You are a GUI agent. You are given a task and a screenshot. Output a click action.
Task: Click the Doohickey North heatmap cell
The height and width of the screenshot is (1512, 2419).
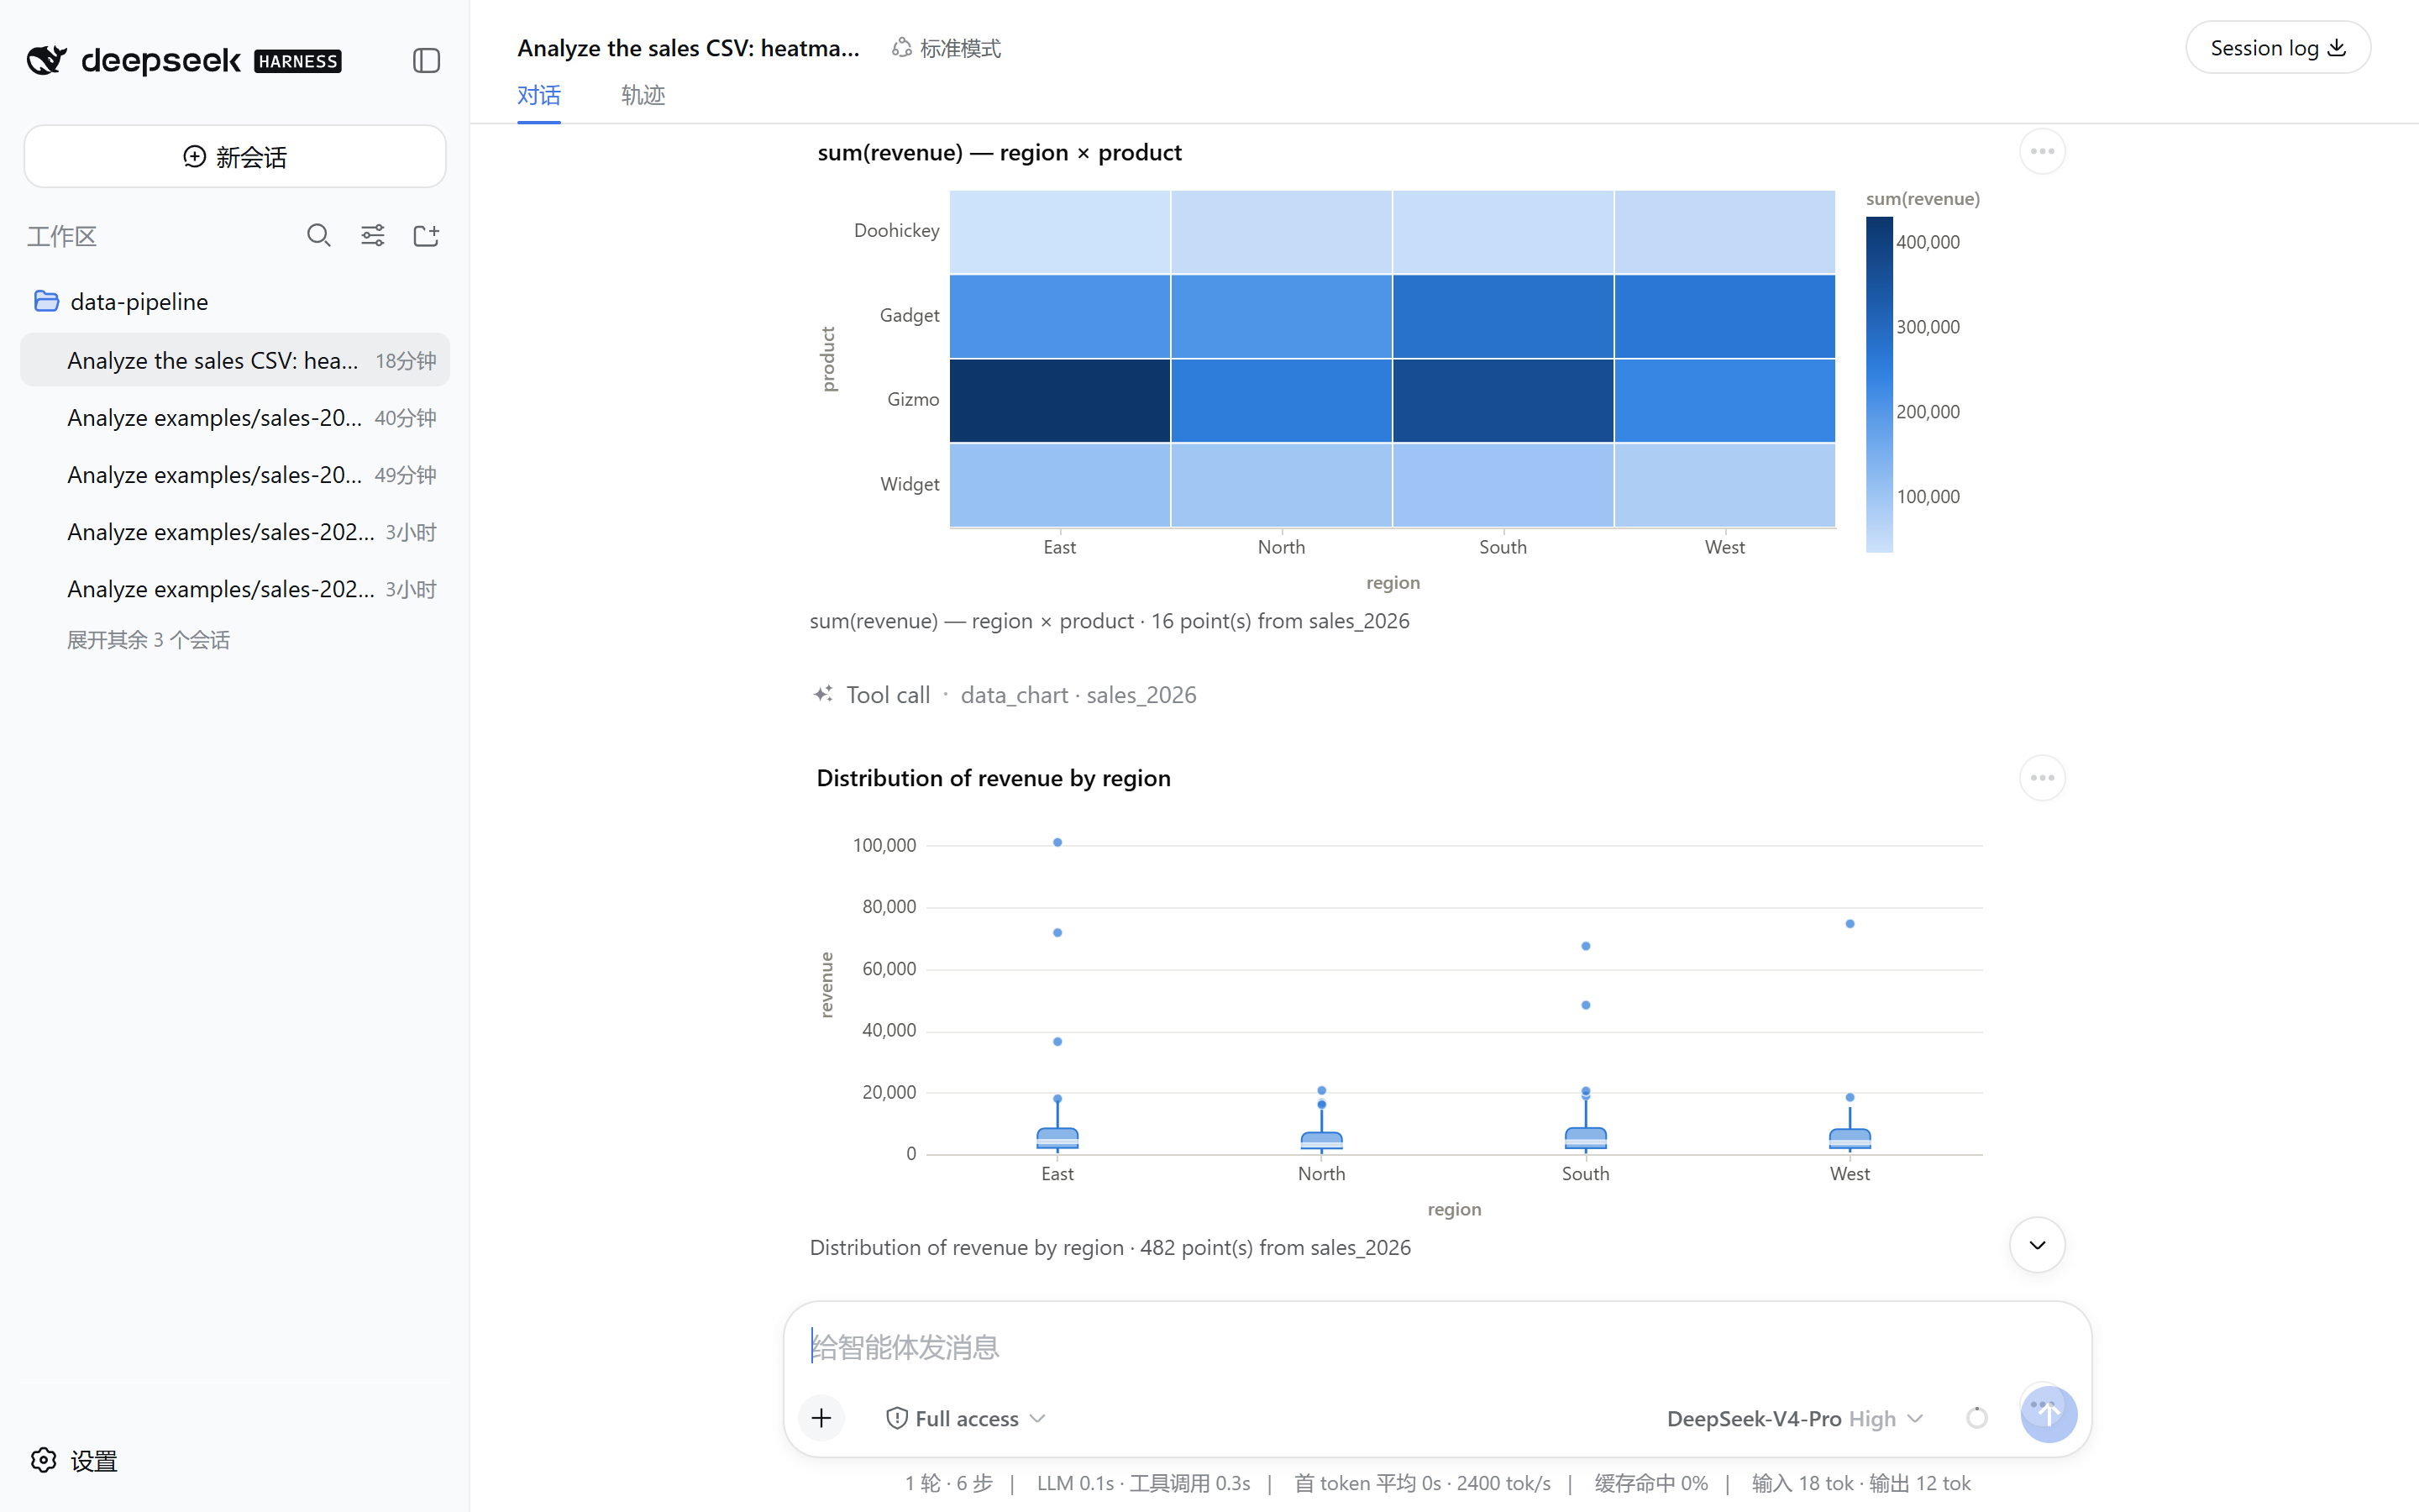[x=1282, y=232]
